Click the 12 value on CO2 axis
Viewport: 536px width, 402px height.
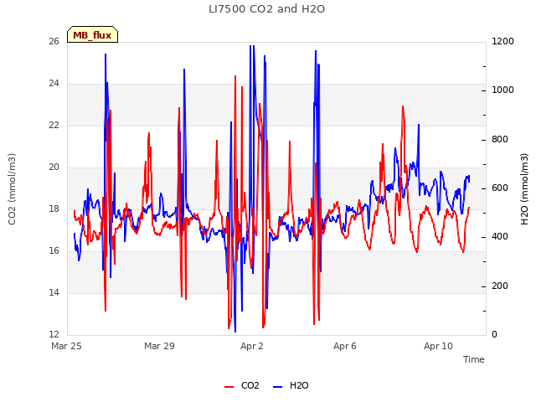point(54,334)
